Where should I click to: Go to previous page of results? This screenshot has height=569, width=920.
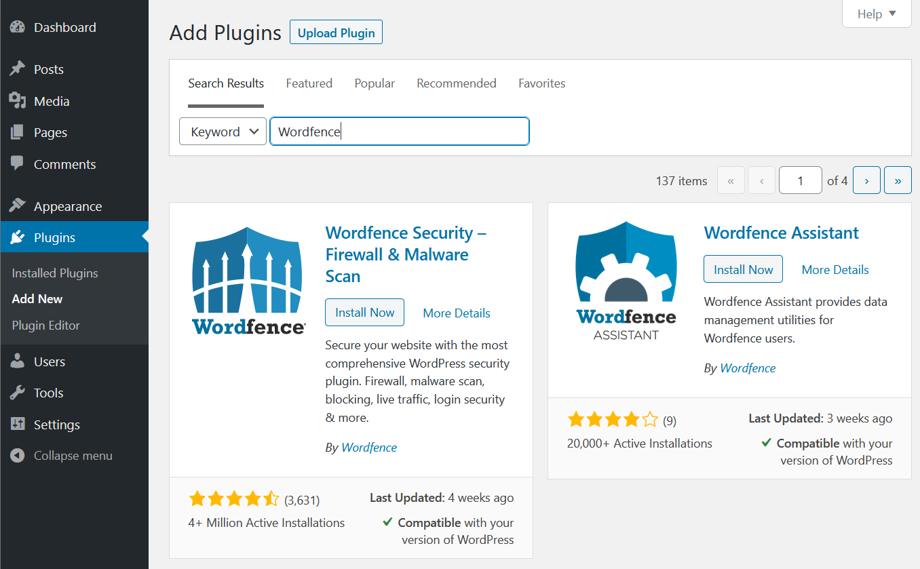762,180
